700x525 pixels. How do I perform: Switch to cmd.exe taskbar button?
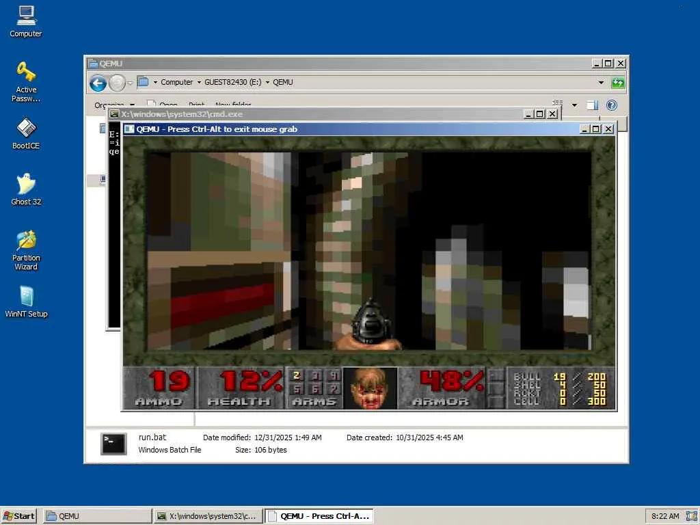tap(208, 516)
